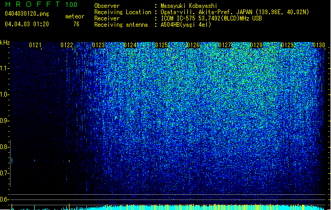Viewport: 331px width, 210px height.
Task: Click the 1.1 kHz axis label
Action: click(x=5, y=68)
